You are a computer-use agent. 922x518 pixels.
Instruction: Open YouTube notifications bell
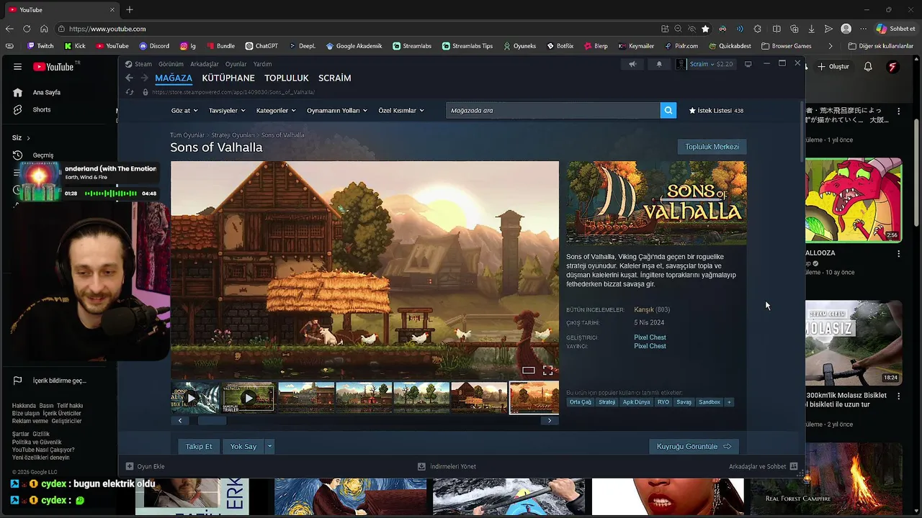click(868, 66)
